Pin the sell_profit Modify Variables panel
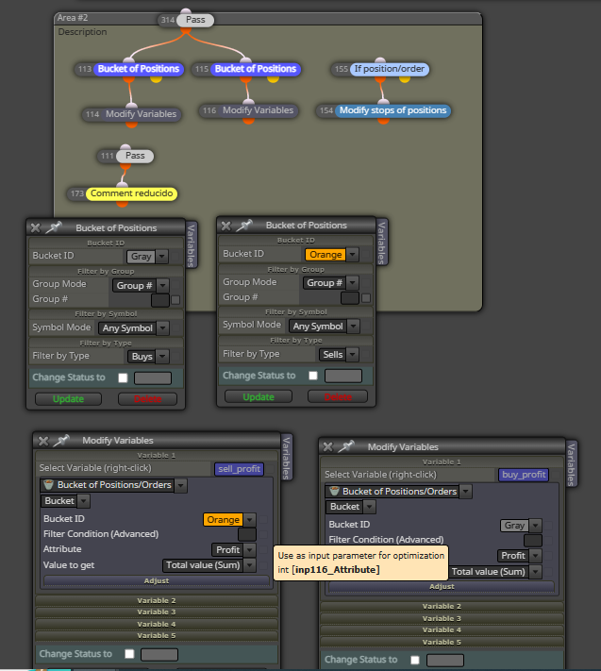 (x=61, y=440)
